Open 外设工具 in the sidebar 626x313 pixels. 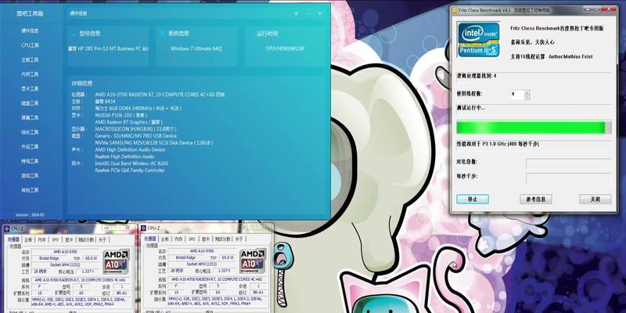point(30,147)
